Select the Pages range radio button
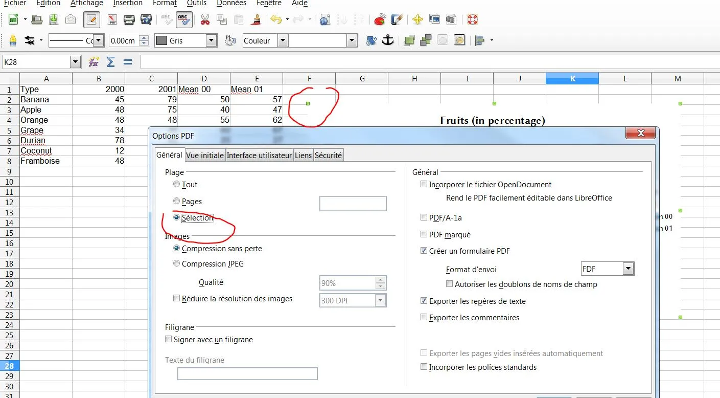Screen dimensions: 720x398 pyautogui.click(x=177, y=201)
